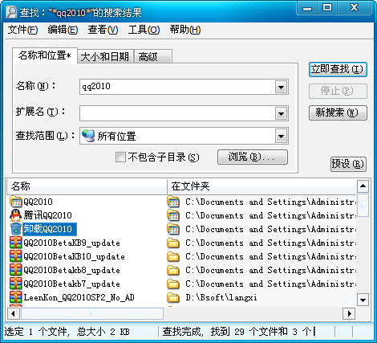Click the path text D:\Bsoft\langxi

point(221,298)
